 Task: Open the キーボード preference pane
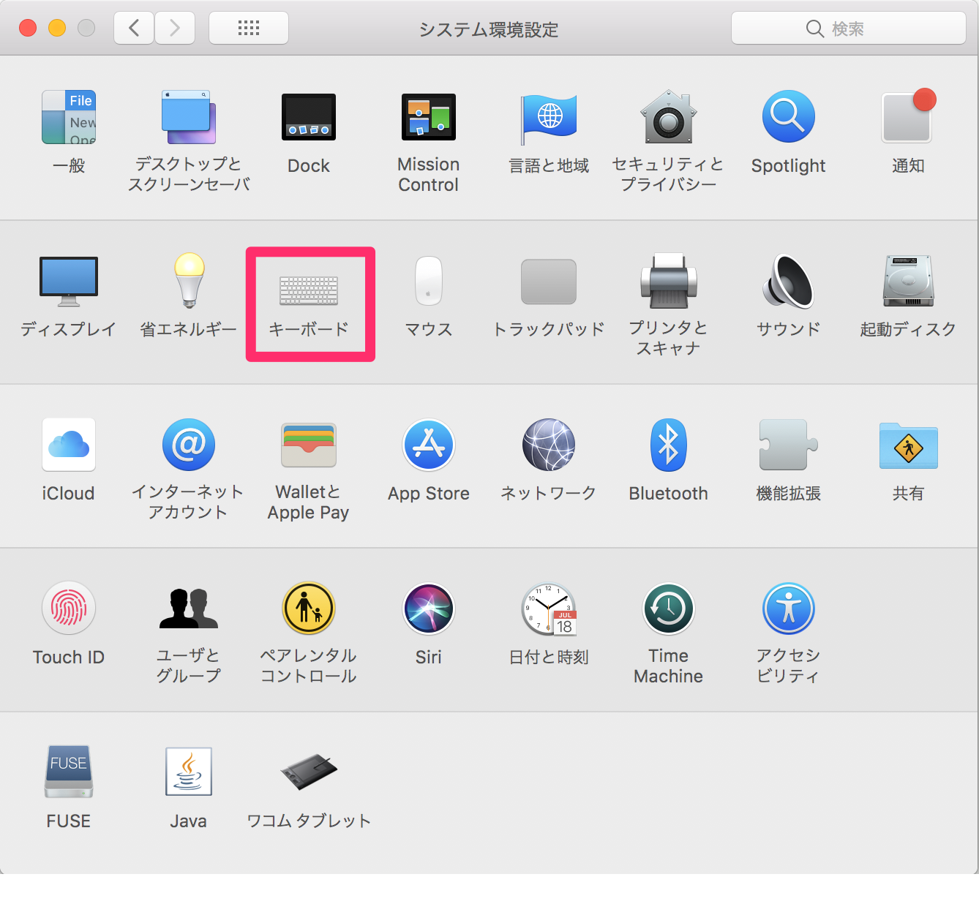coord(309,290)
